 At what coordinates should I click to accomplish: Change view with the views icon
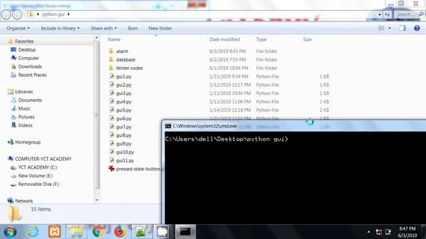(381, 28)
